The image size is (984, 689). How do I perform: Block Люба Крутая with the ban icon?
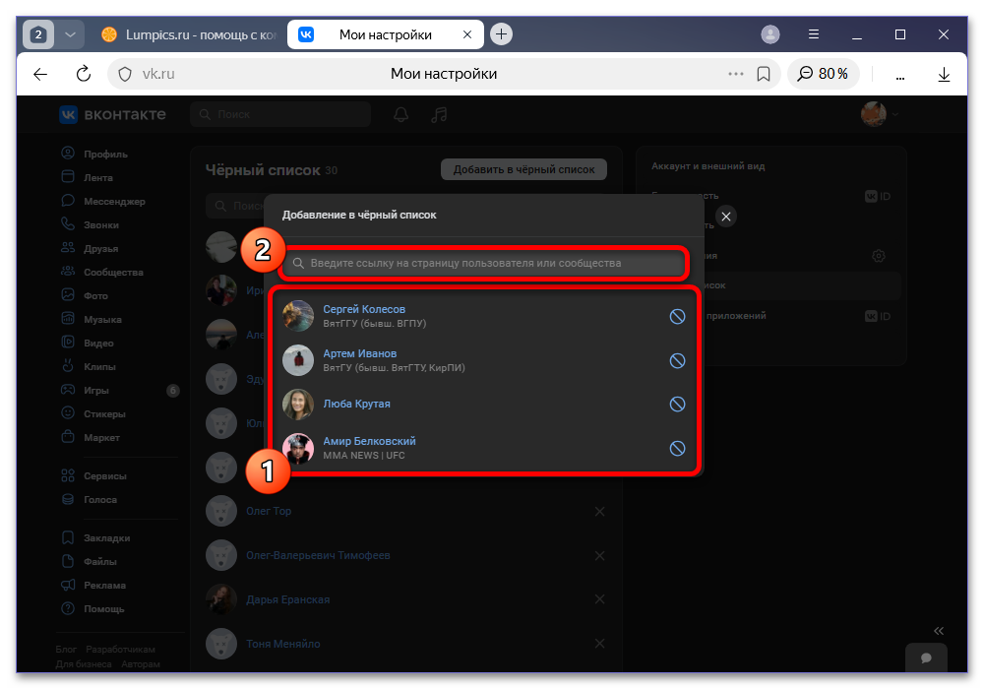click(x=677, y=405)
